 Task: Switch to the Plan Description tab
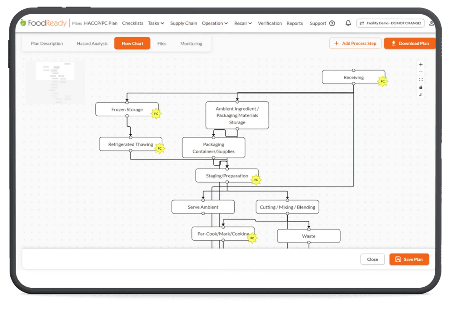[47, 44]
